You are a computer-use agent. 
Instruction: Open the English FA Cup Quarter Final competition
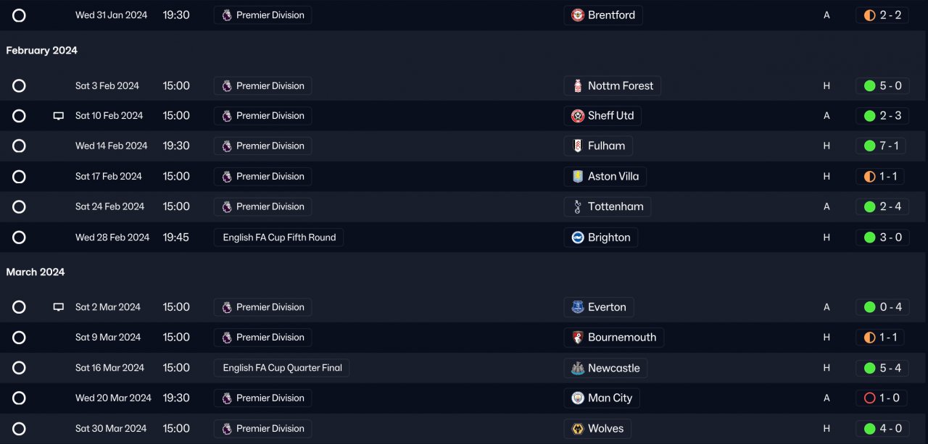click(282, 368)
